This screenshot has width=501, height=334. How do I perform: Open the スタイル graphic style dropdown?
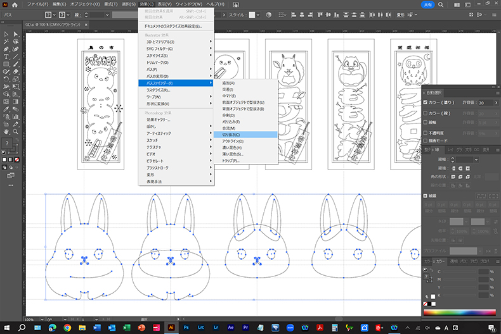(257, 15)
